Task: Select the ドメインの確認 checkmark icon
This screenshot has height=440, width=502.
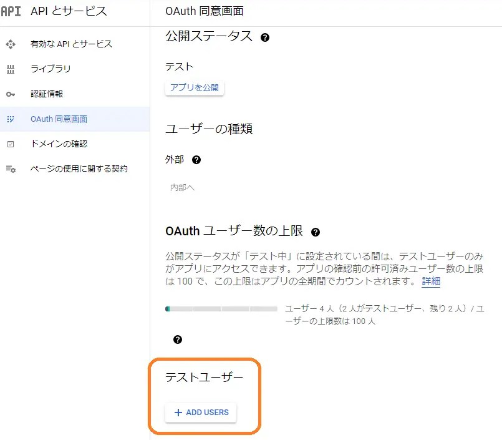Action: pos(11,144)
